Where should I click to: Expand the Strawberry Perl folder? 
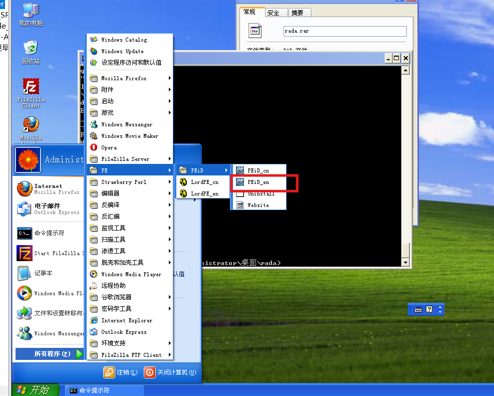130,182
